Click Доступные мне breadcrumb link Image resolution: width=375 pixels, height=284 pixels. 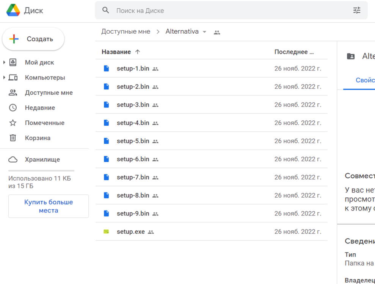pyautogui.click(x=126, y=32)
